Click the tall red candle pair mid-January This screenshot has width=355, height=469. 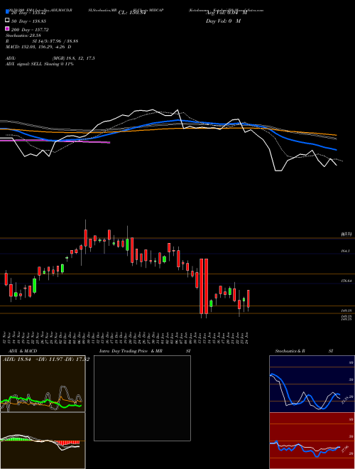[x=204, y=286]
